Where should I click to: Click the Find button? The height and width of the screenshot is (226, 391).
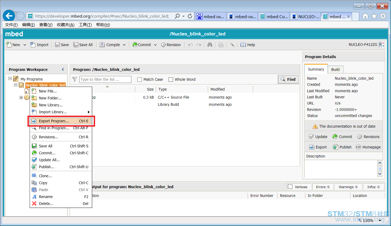pos(288,79)
